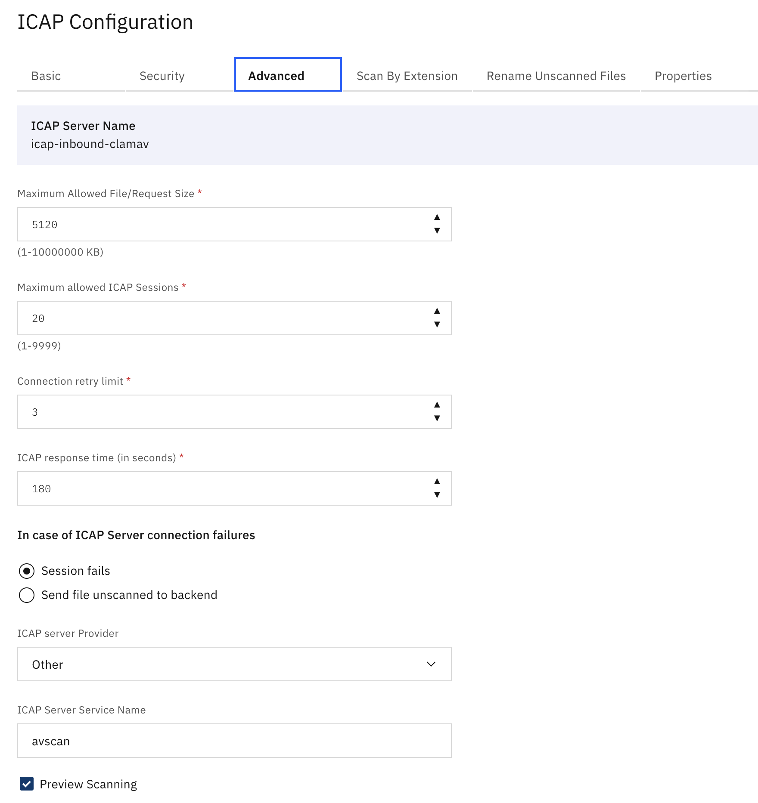Screen dimensions: 758x803
Task: Expand the ICAP server Provider dropdown
Action: [234, 664]
